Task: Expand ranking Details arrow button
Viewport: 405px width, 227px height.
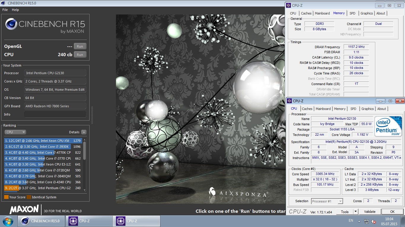Action: (x=84, y=132)
